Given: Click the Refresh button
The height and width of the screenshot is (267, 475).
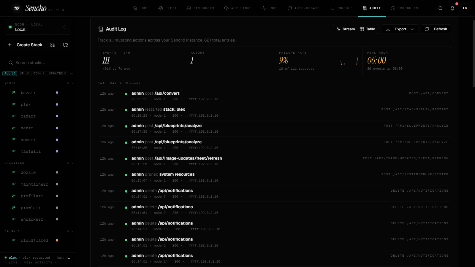Looking at the screenshot, I should tap(436, 29).
